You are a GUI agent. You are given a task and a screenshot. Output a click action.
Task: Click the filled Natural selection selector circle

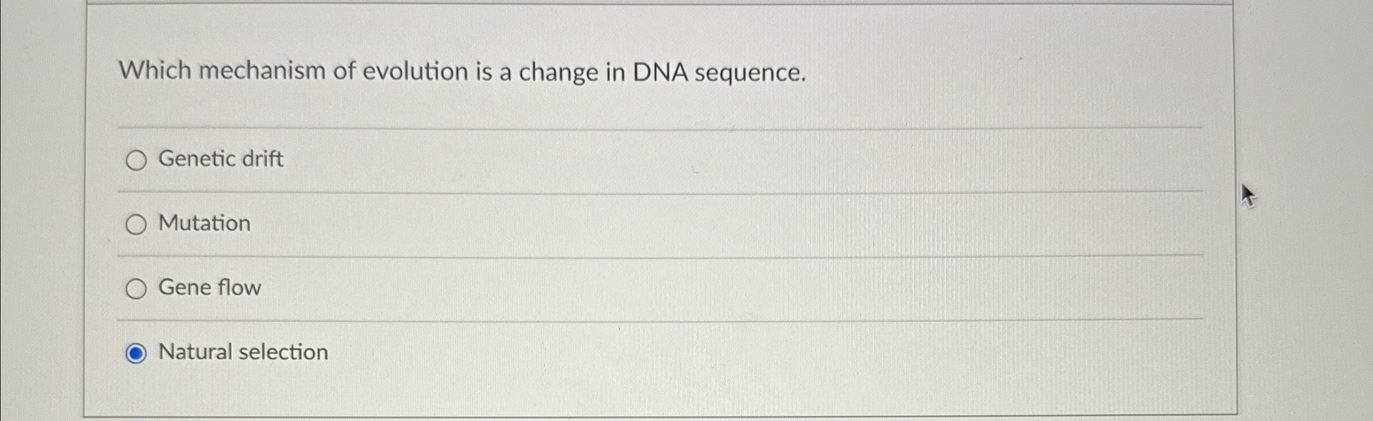tap(137, 355)
